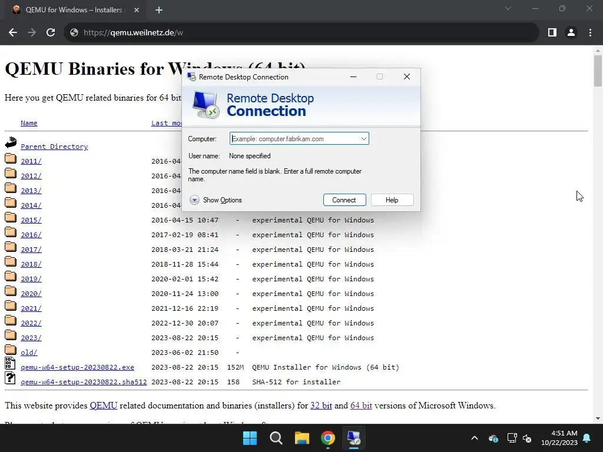Open the 2019/ folder link
603x452 pixels.
pos(31,279)
